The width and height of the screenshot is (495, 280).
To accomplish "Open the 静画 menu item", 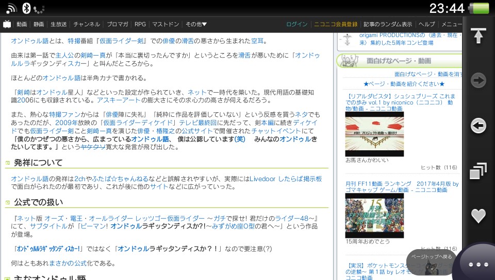I will coord(39,24).
